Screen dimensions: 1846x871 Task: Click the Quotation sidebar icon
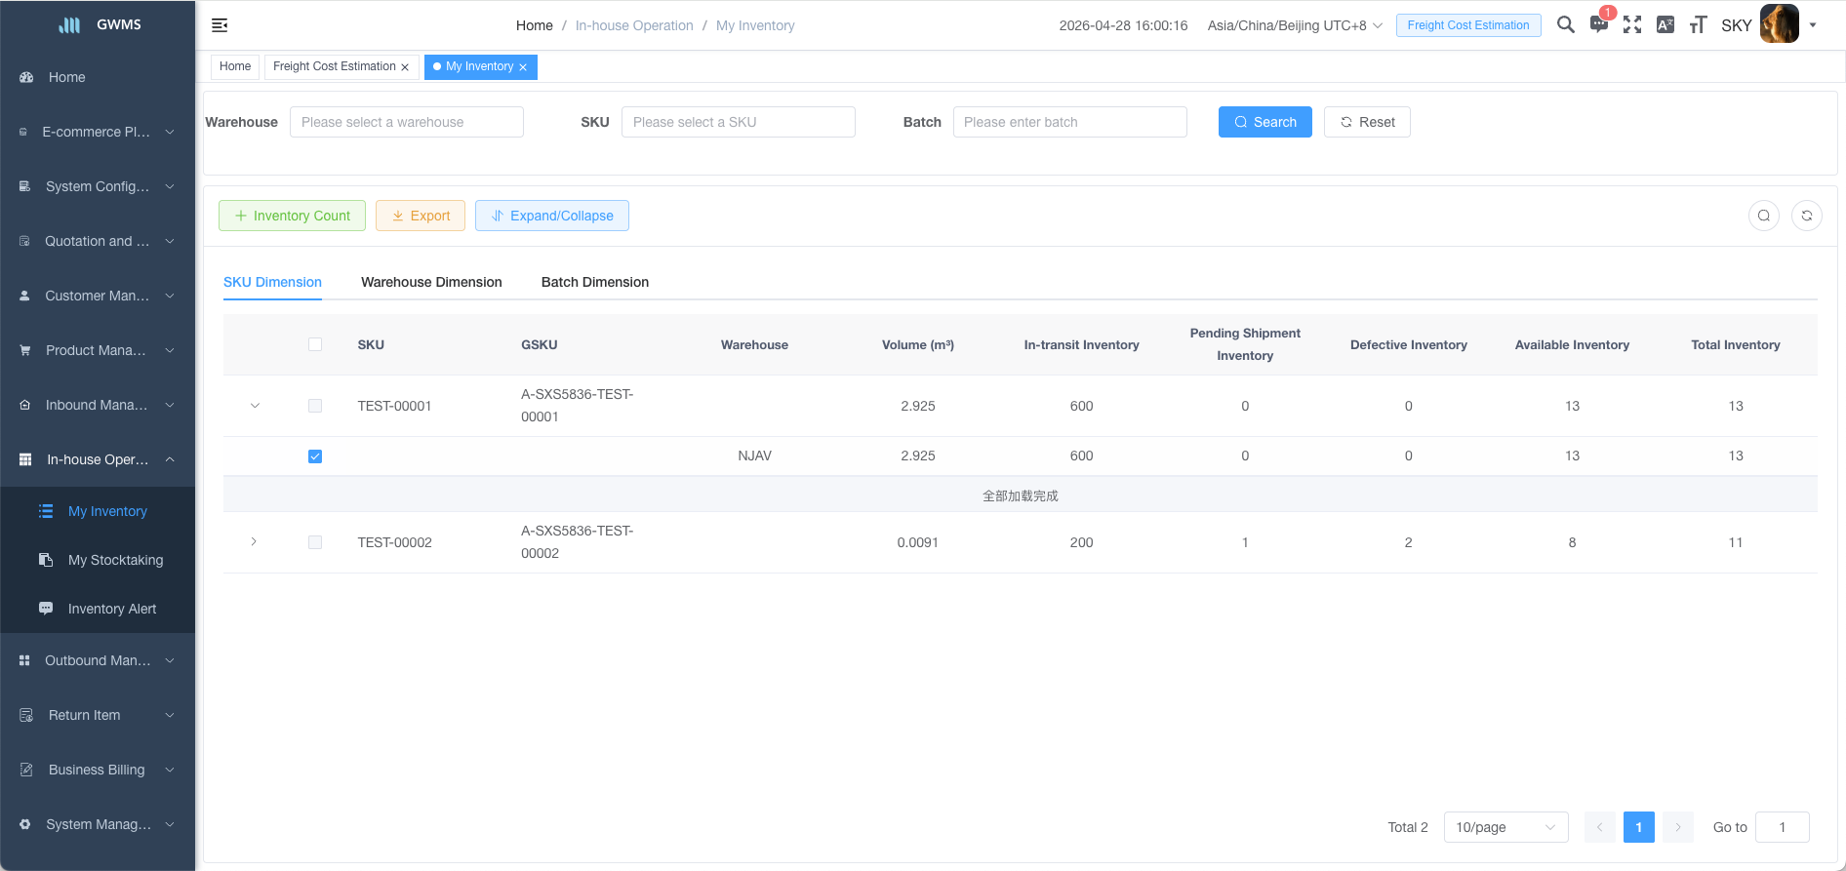click(x=24, y=241)
